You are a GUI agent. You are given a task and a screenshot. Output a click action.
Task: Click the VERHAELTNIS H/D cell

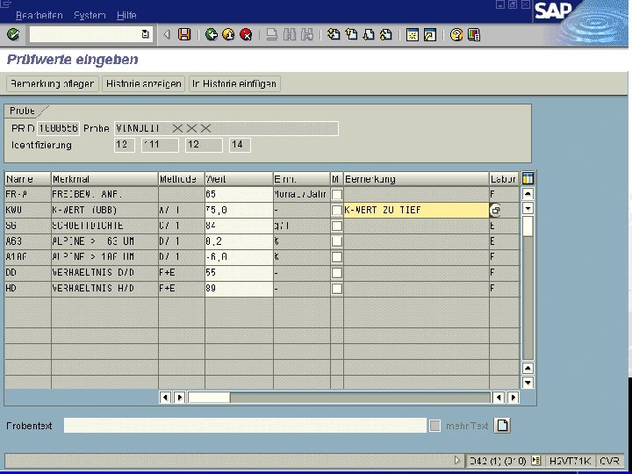tap(104, 289)
